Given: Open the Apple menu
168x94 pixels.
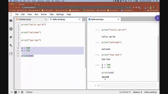Looking at the screenshot, I should (11, 1).
